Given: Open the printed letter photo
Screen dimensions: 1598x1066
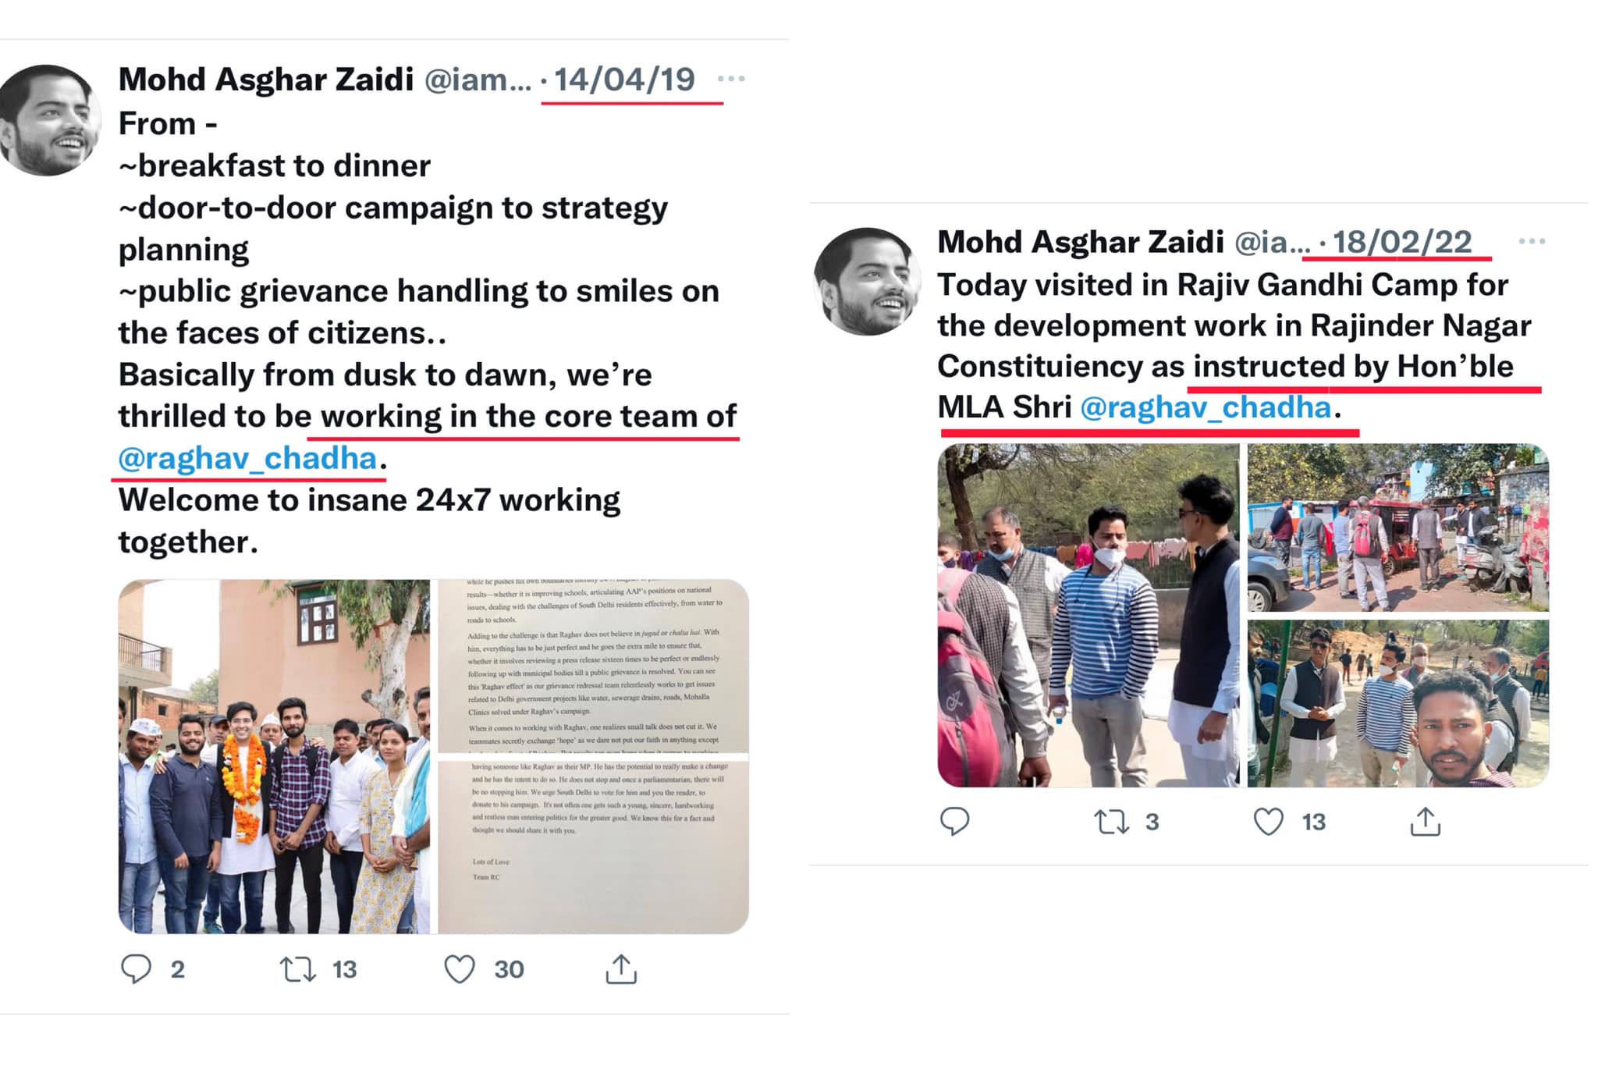Looking at the screenshot, I should pos(593,755).
